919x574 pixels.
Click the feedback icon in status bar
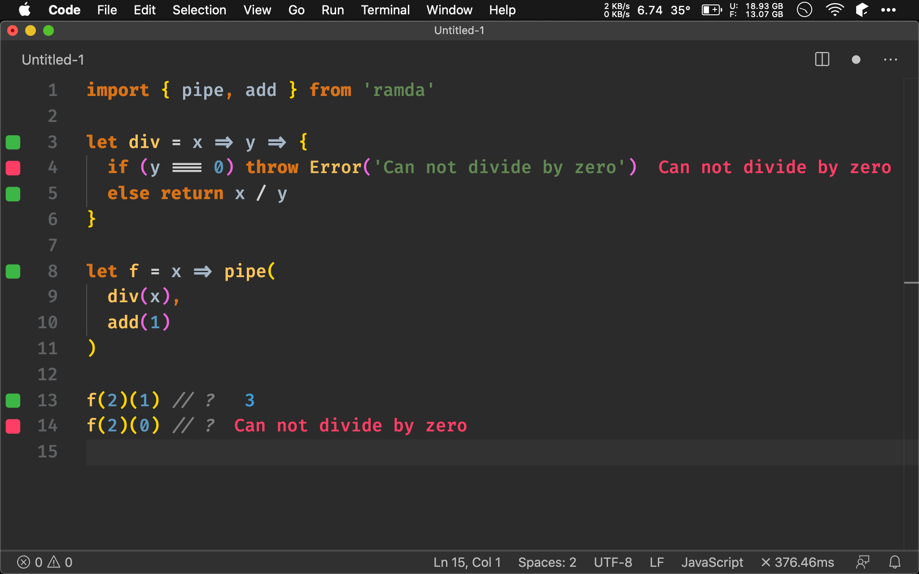863,562
